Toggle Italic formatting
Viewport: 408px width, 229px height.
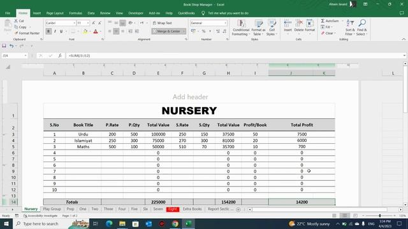click(55, 31)
